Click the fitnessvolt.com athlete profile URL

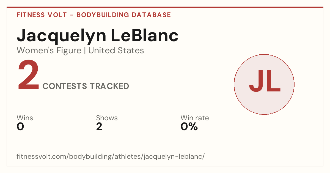tap(111, 157)
